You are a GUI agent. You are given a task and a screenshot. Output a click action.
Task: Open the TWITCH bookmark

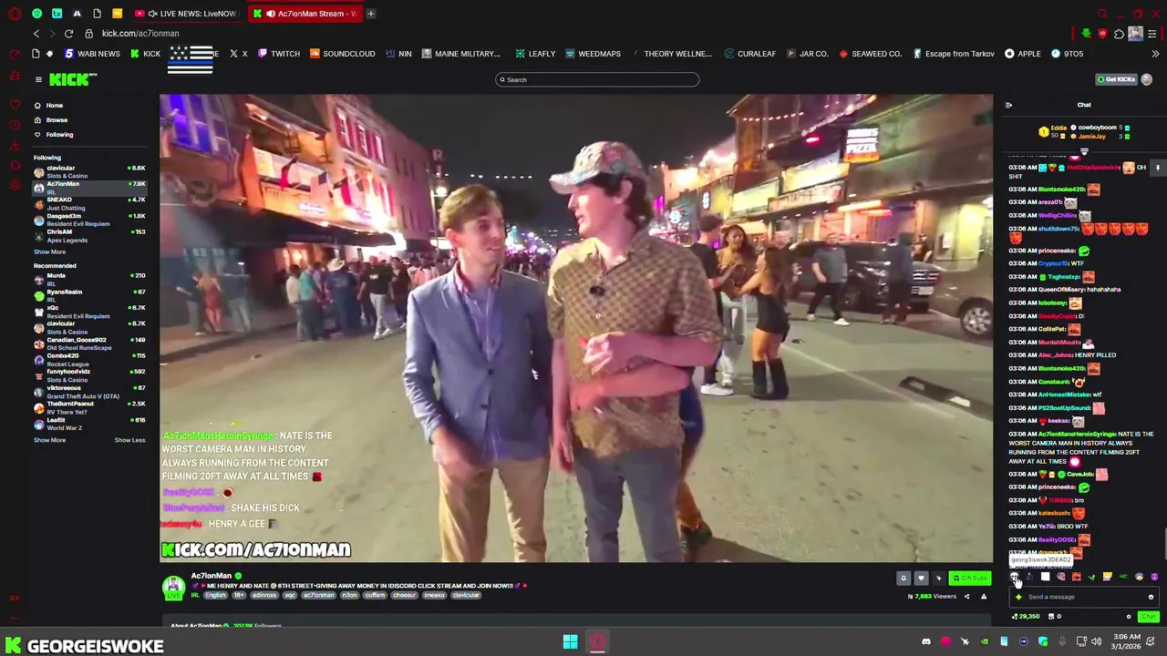click(279, 54)
